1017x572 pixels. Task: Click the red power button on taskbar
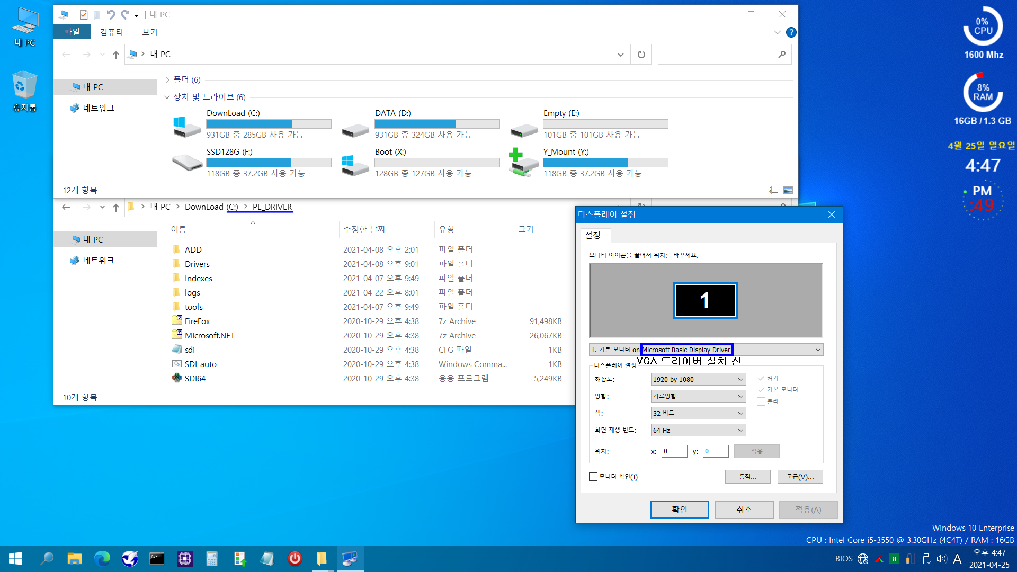[295, 559]
